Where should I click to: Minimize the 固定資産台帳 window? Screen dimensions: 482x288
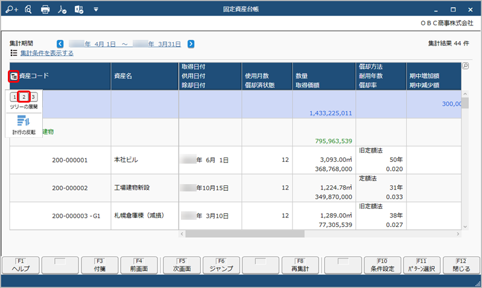pyautogui.click(x=436, y=10)
